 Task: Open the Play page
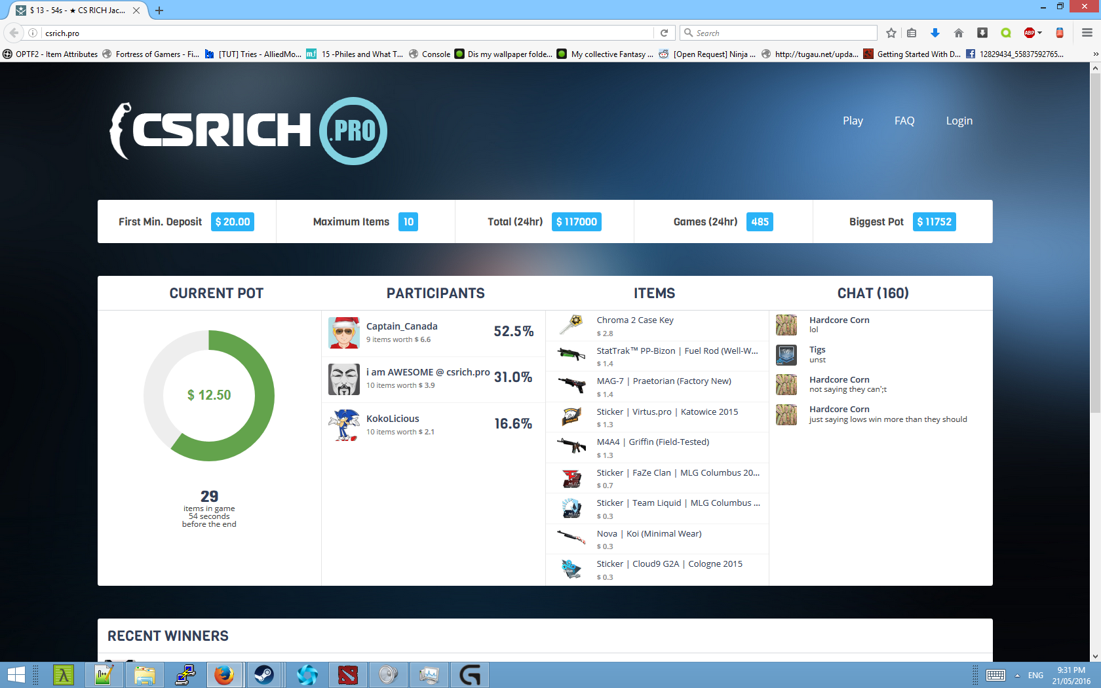pyautogui.click(x=853, y=121)
